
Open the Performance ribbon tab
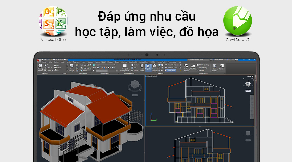[x=172, y=62]
